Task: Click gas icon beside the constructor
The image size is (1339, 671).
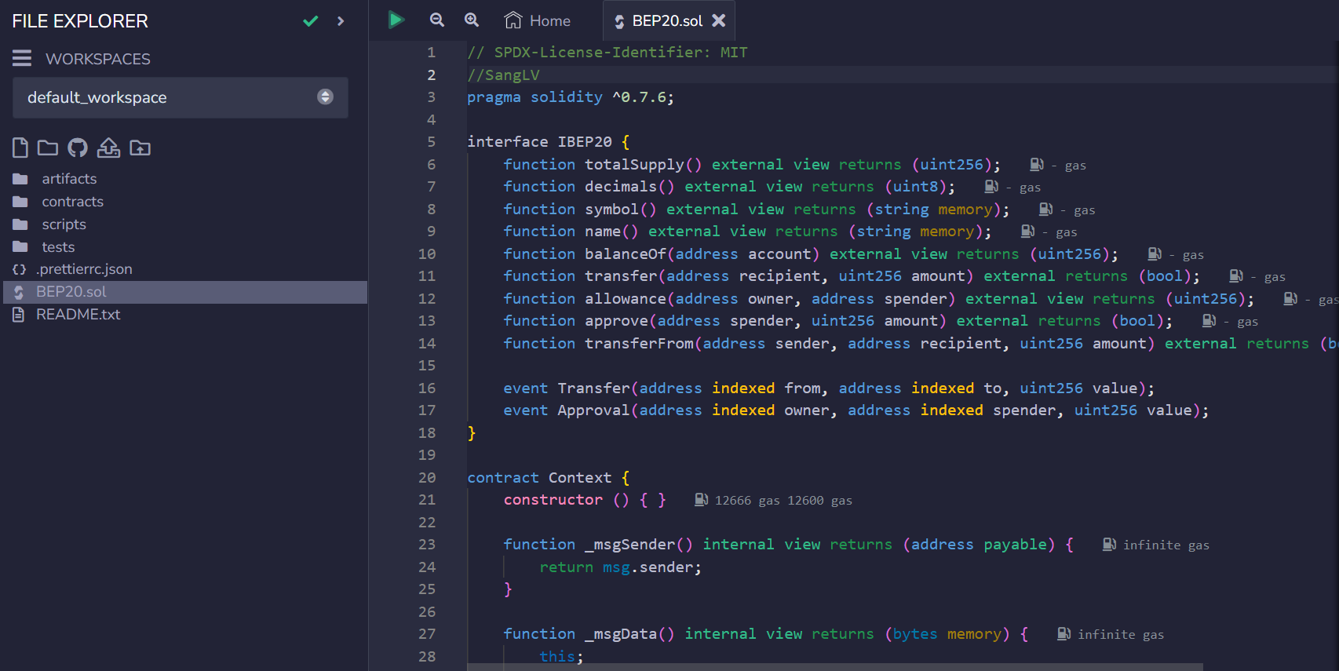Action: (702, 500)
